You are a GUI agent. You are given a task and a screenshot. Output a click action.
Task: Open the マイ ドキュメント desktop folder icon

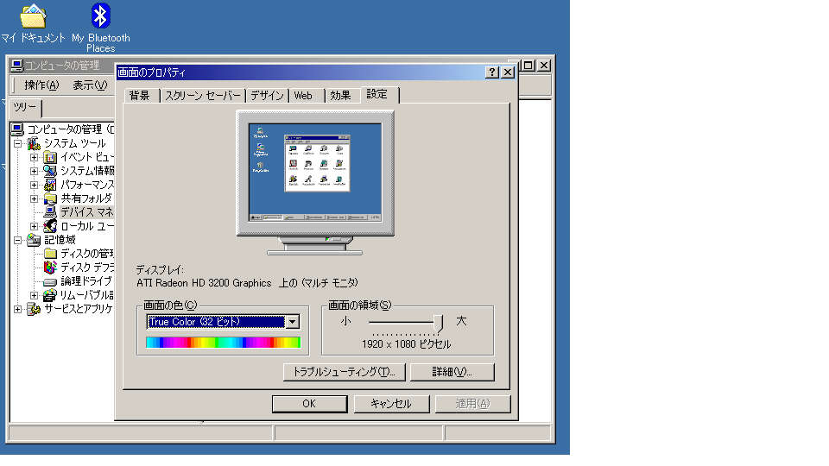[33, 16]
